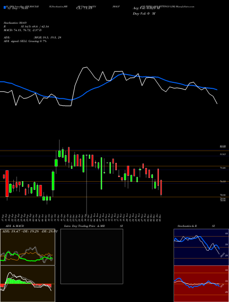The height and width of the screenshot is (302, 229).
Task: Click the 'SI 14/3: 48.6 / 42.14' readout
Action: [x=35, y=27]
